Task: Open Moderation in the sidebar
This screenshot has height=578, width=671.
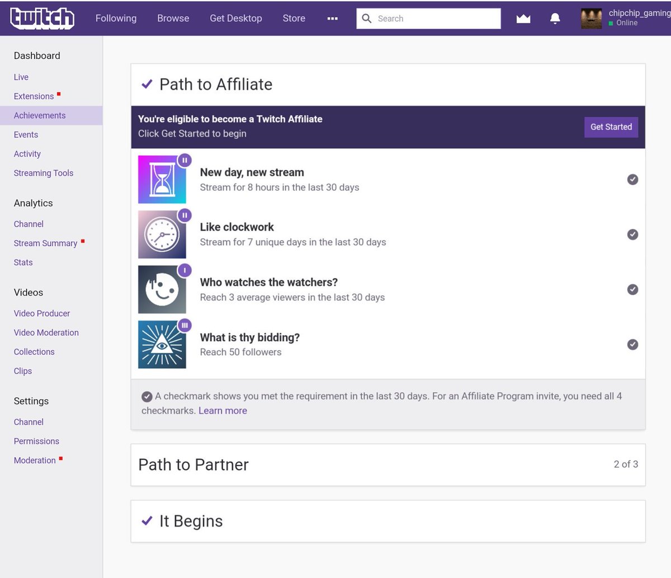Action: coord(35,460)
